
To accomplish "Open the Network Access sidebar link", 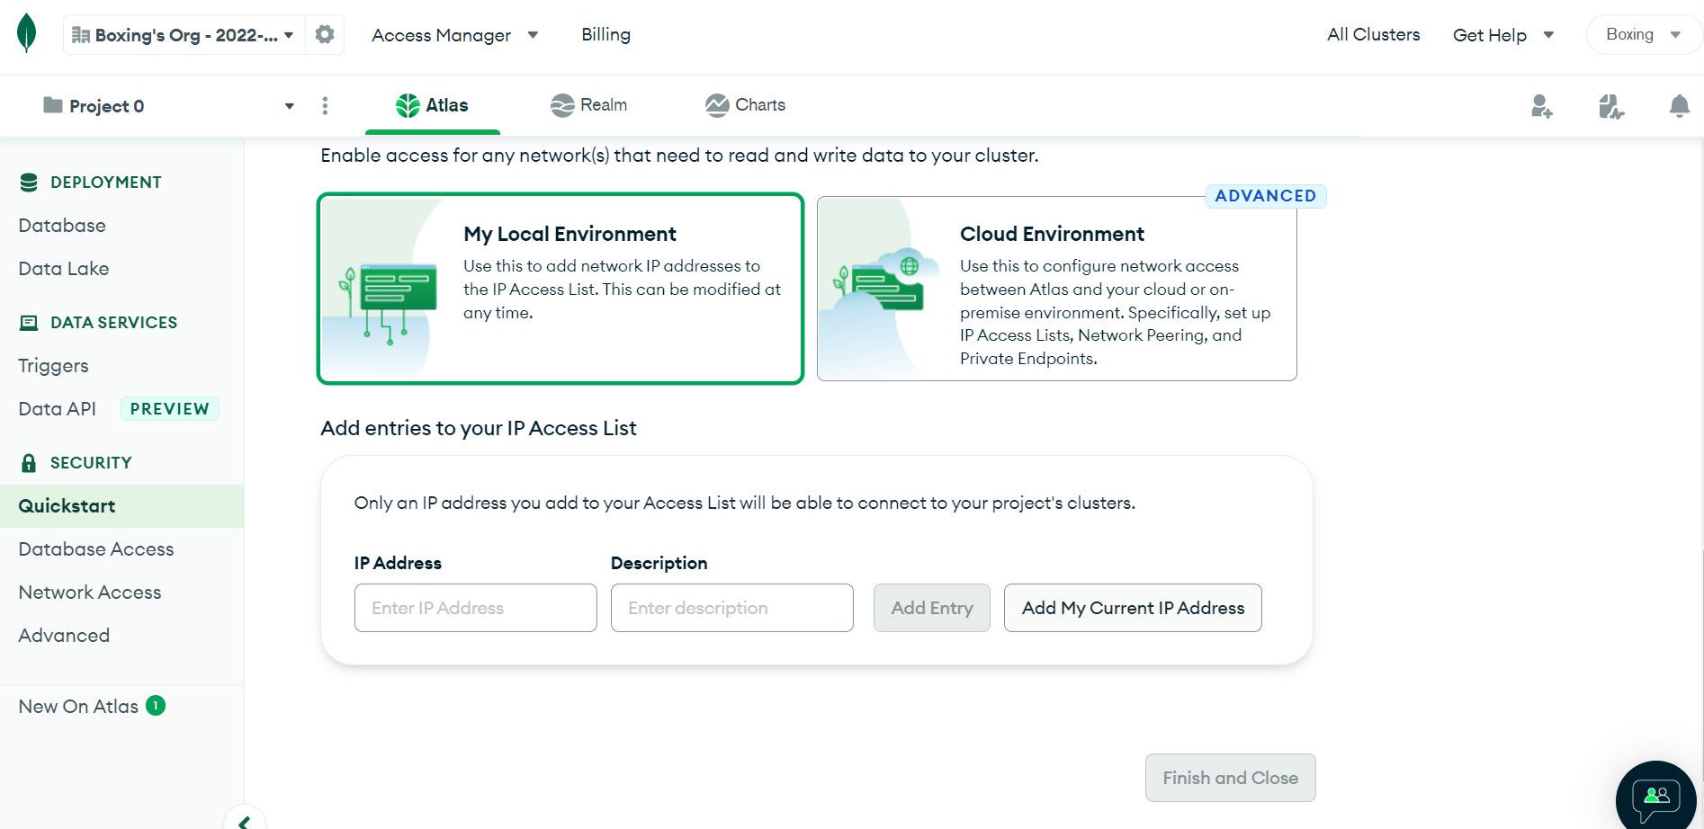I will [90, 593].
